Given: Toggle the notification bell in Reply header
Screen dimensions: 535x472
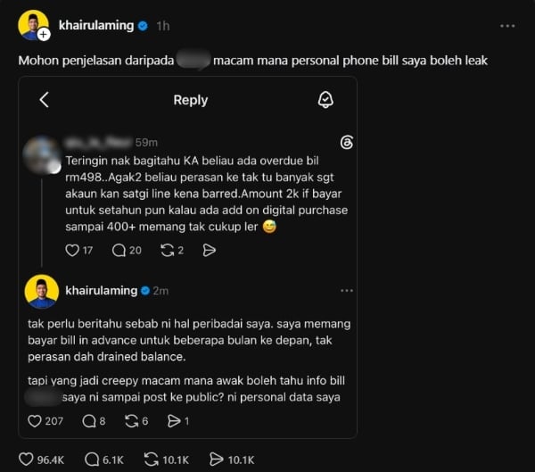Looking at the screenshot, I should click(325, 100).
